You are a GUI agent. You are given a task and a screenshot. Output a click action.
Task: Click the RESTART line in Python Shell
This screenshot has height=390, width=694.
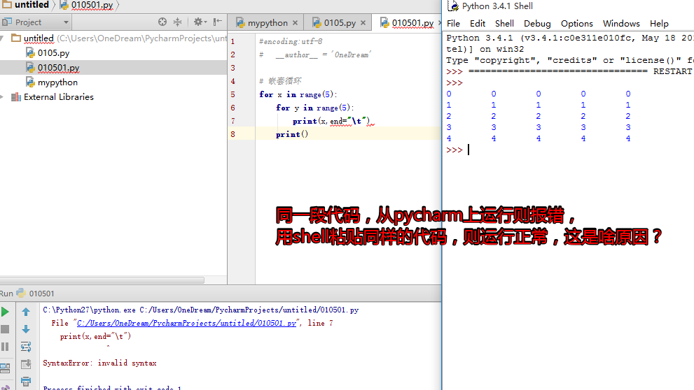tap(570, 71)
